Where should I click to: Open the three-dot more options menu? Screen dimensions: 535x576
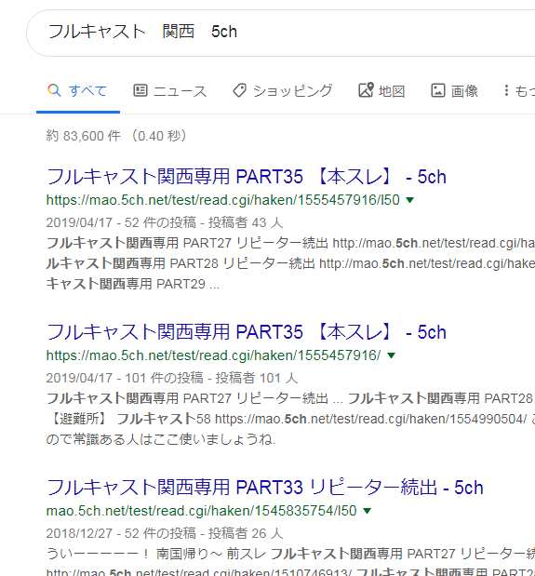[506, 90]
